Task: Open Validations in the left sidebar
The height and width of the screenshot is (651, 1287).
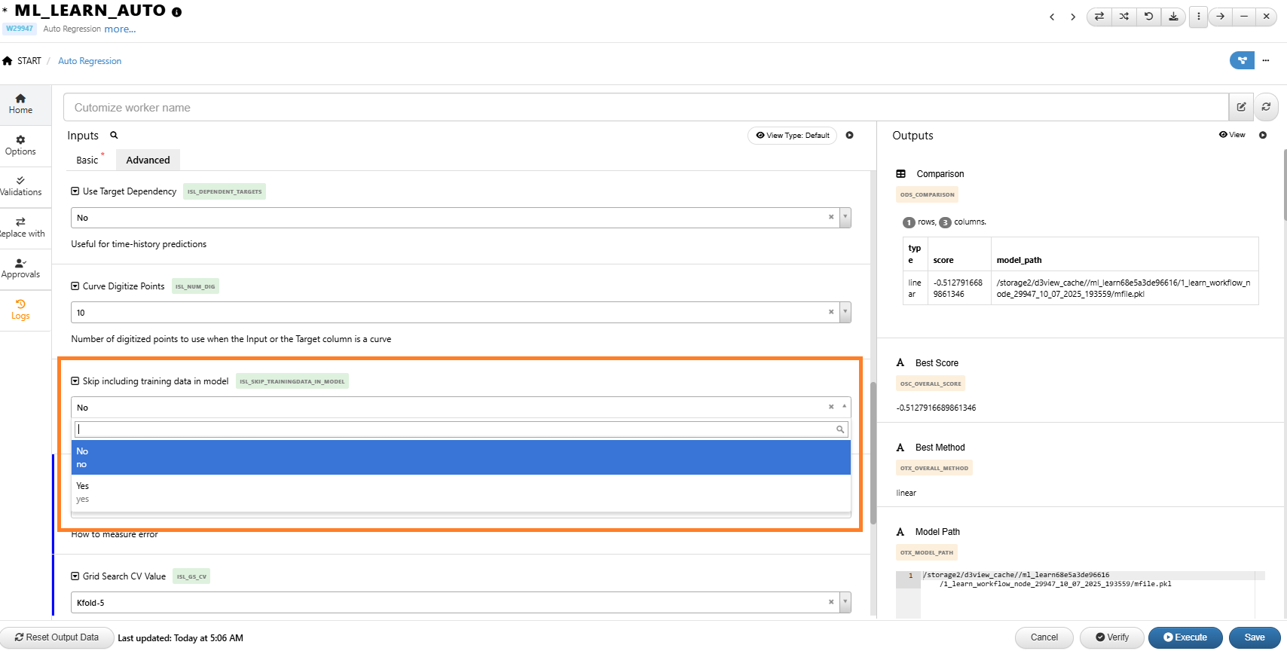Action: tap(20, 186)
